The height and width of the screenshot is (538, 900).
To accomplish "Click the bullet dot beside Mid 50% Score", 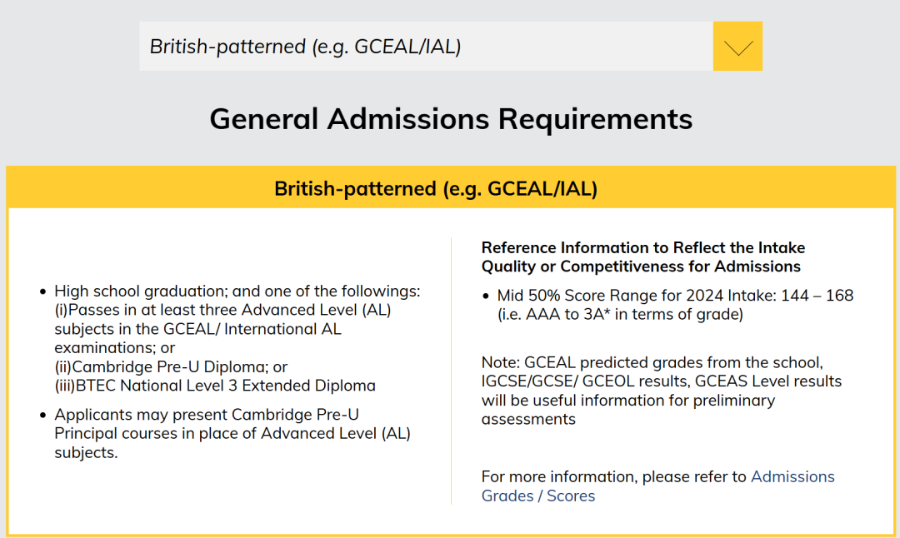I will pyautogui.click(x=486, y=296).
